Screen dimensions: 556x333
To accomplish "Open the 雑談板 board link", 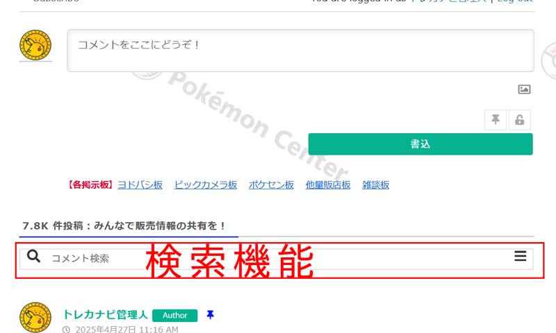I will [376, 185].
